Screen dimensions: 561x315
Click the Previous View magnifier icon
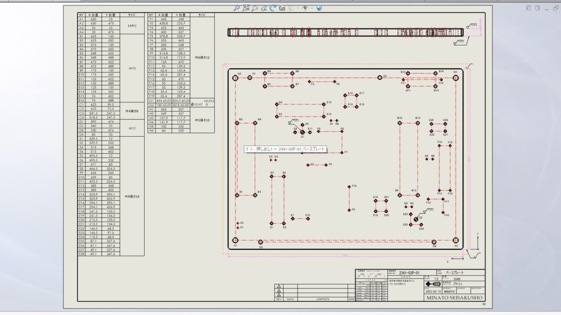255,9
